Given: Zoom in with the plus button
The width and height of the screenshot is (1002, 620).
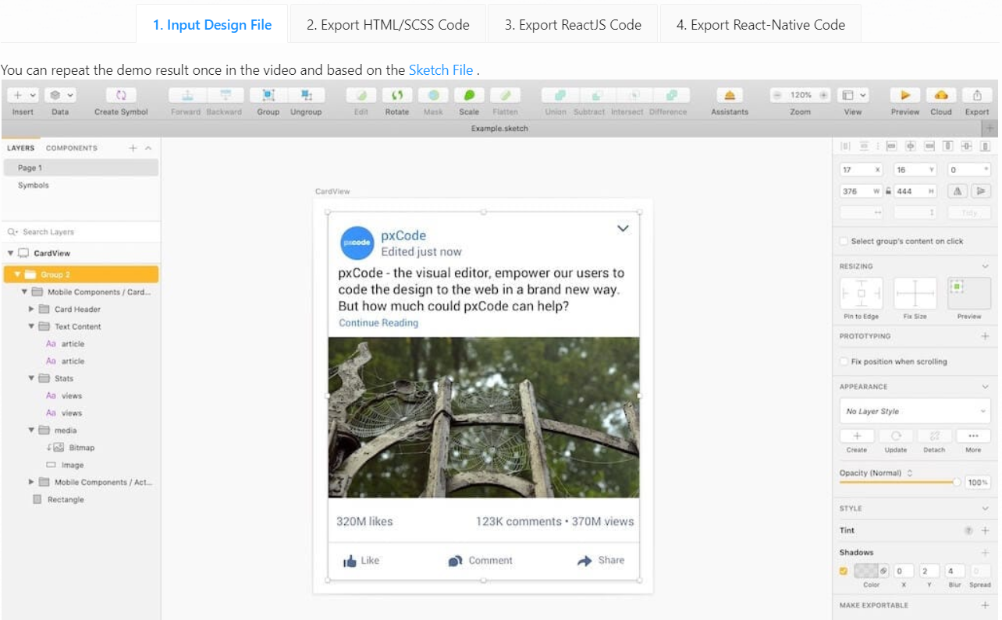Looking at the screenshot, I should point(823,95).
